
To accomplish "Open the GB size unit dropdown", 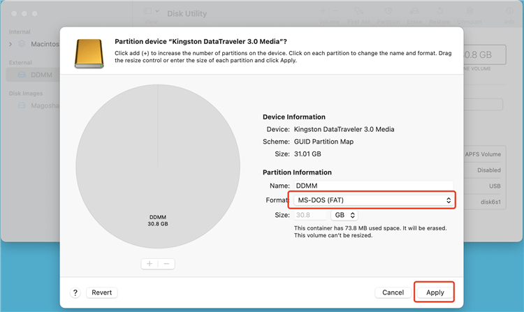I will pos(348,216).
